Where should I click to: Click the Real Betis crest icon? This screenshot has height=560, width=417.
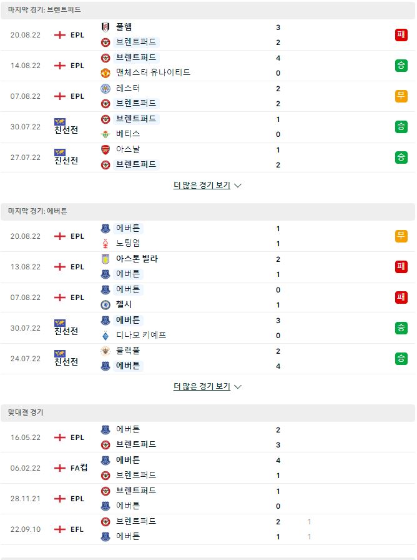tap(105, 134)
